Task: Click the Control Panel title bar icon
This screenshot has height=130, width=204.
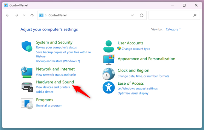Action: click(x=6, y=5)
